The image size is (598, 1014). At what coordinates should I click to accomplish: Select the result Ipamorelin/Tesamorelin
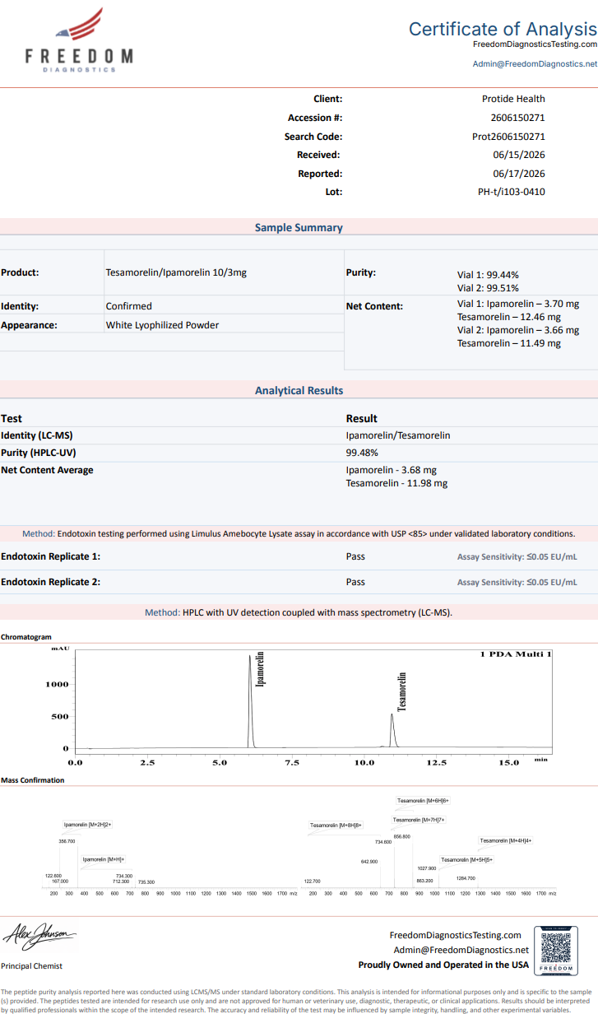click(398, 435)
